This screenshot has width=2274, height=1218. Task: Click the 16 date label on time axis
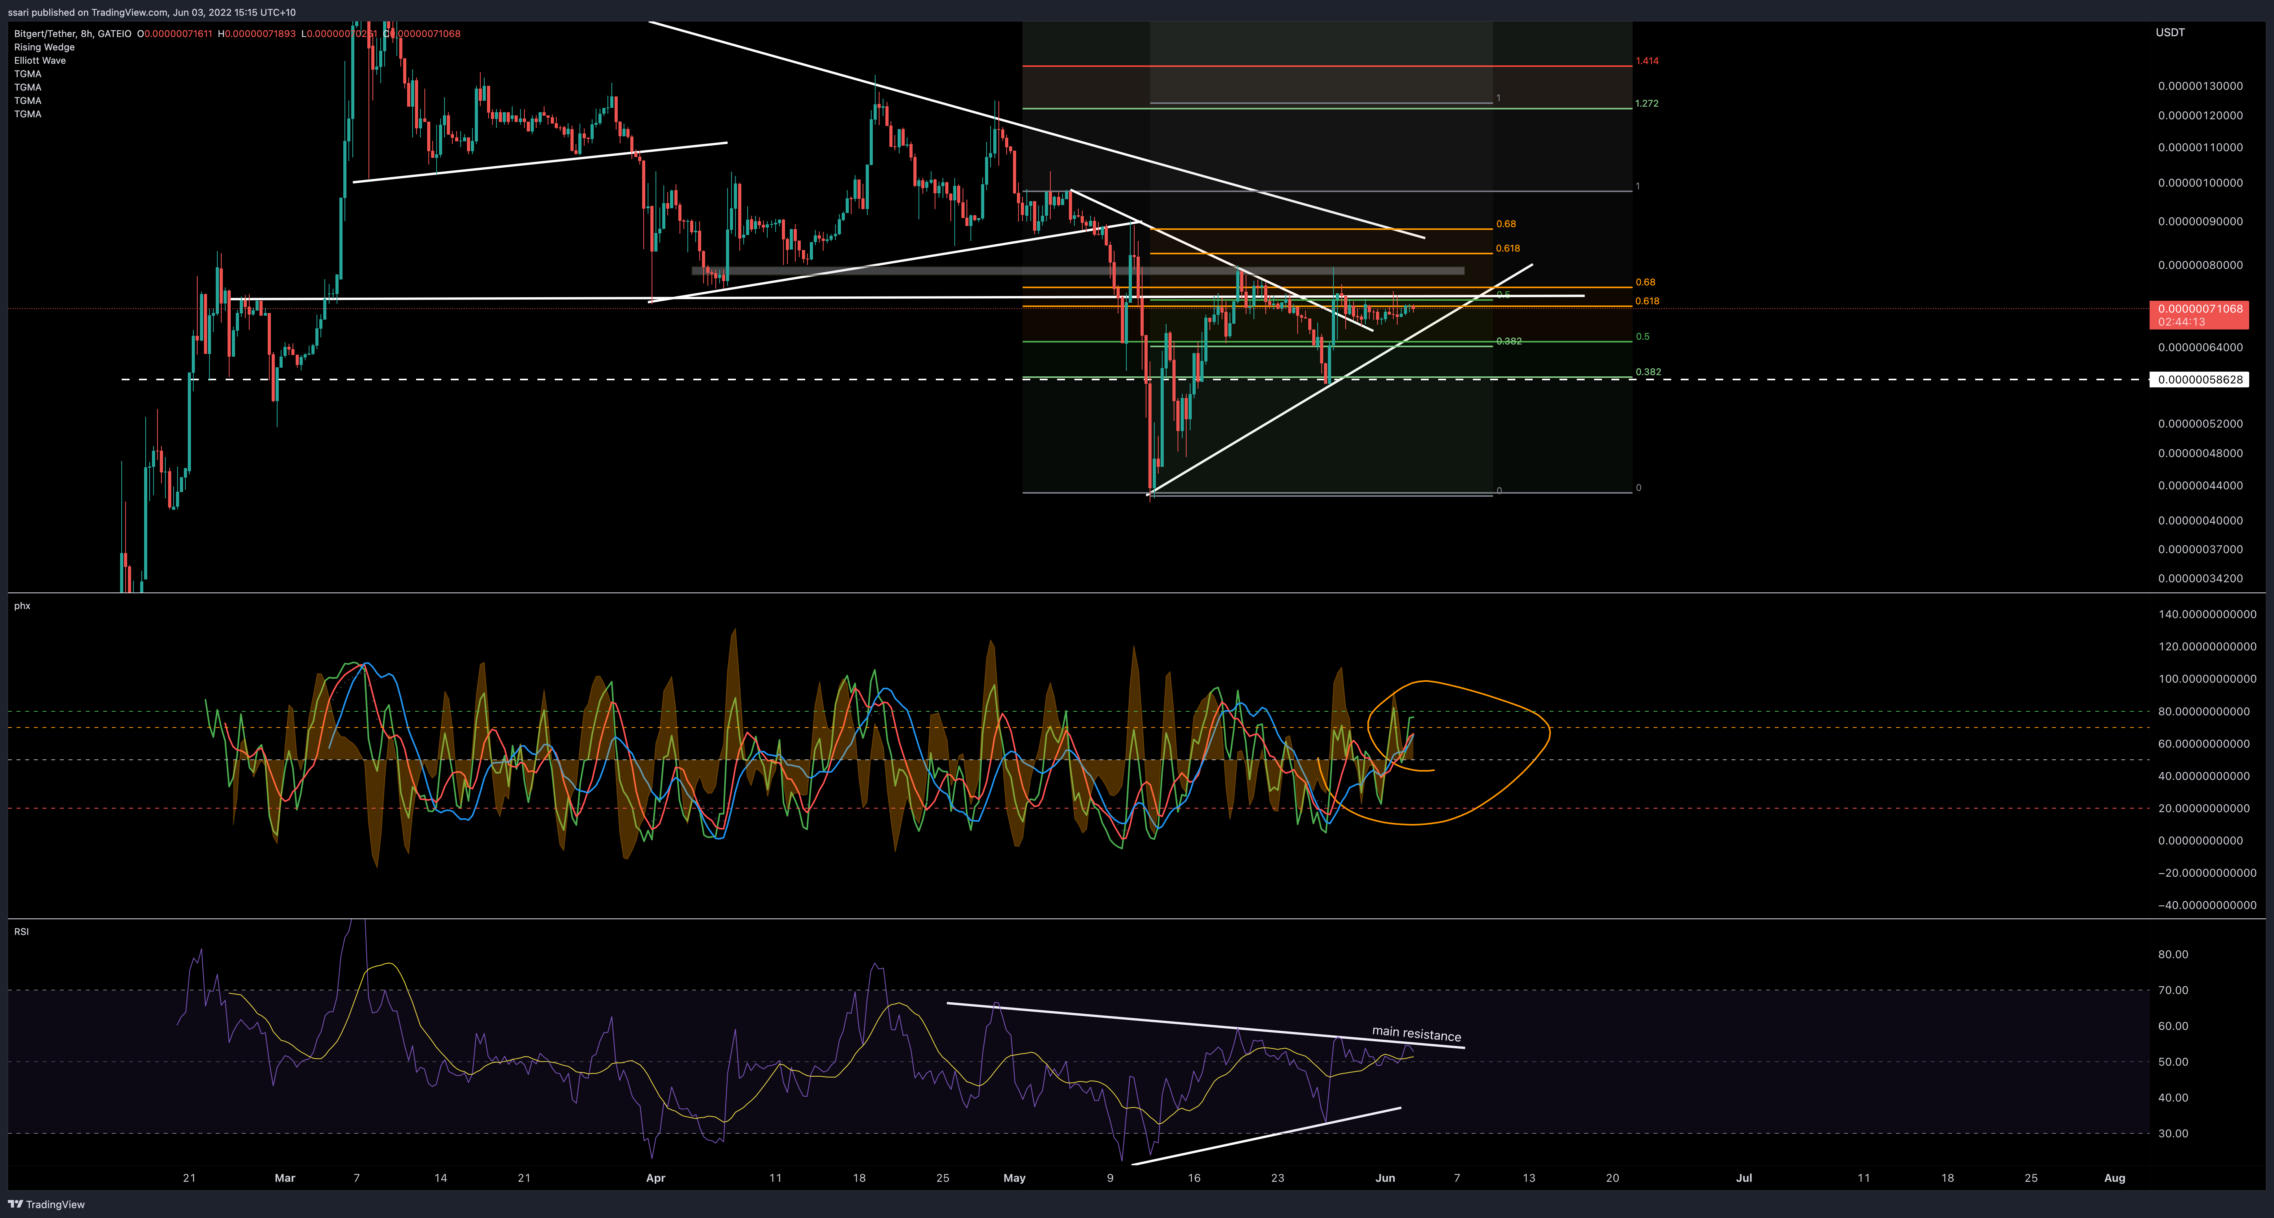(1194, 1177)
